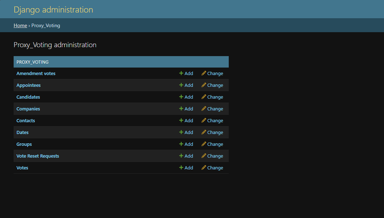Click pencil icon for Vote Reset Requests

(204, 155)
